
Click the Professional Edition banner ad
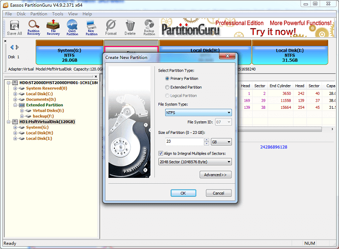point(247,28)
